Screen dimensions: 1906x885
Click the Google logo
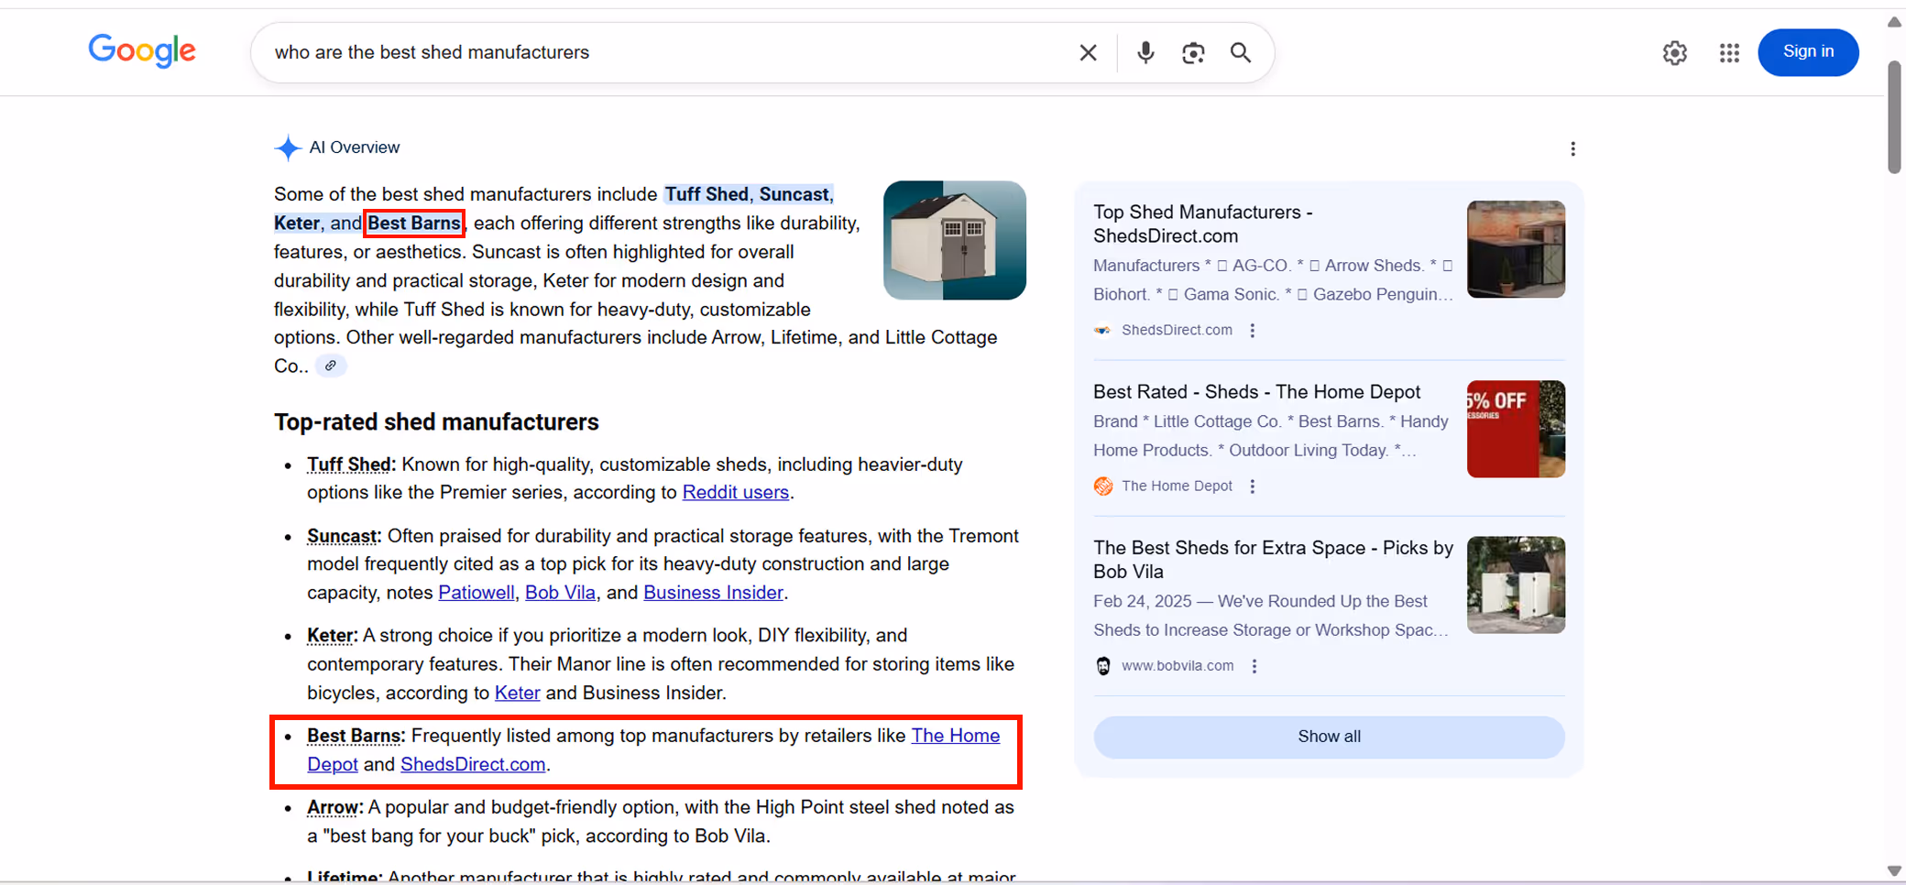point(142,51)
